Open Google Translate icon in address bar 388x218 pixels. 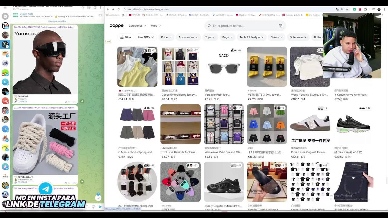click(x=337, y=9)
